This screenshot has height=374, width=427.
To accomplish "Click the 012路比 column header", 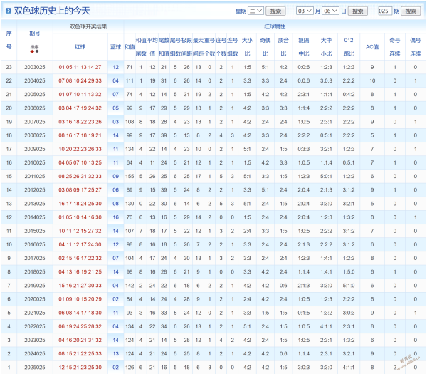I will pos(348,46).
